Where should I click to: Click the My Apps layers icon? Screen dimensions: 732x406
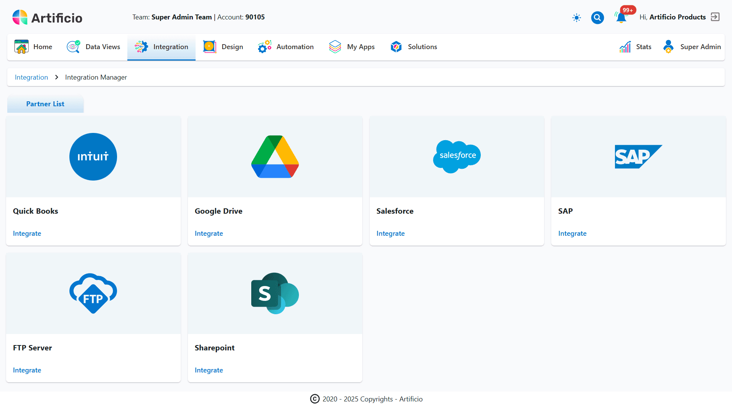click(335, 46)
